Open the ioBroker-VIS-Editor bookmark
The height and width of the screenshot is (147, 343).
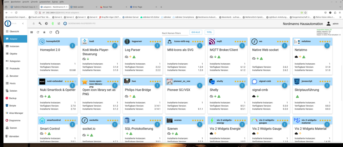pos(150,17)
